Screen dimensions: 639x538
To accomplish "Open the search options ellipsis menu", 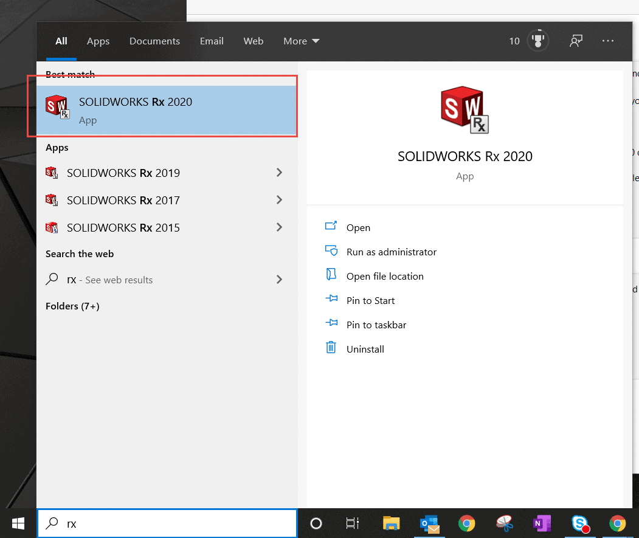I will (x=607, y=41).
